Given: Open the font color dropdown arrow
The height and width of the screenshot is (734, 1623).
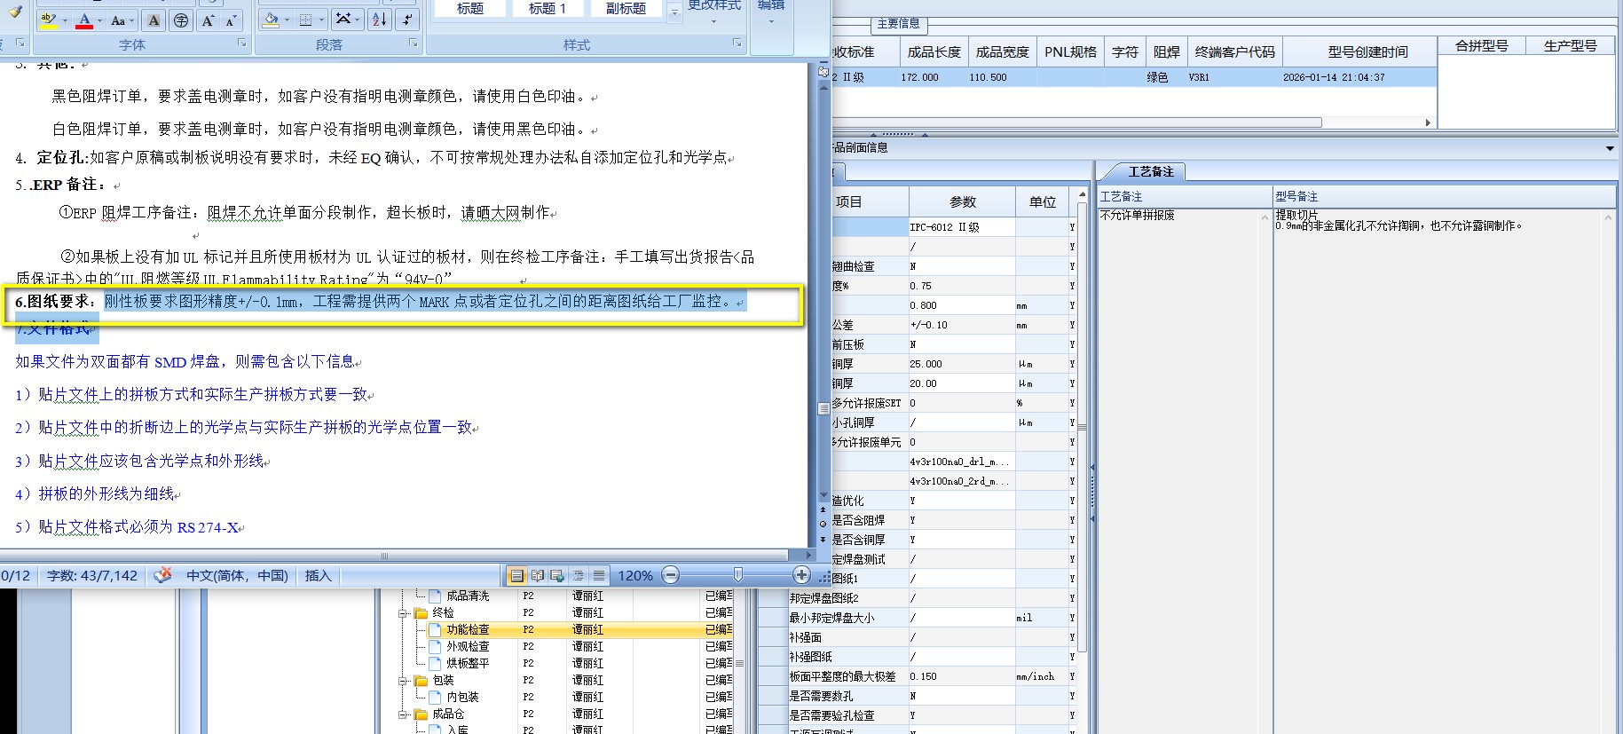Looking at the screenshot, I should point(99,20).
